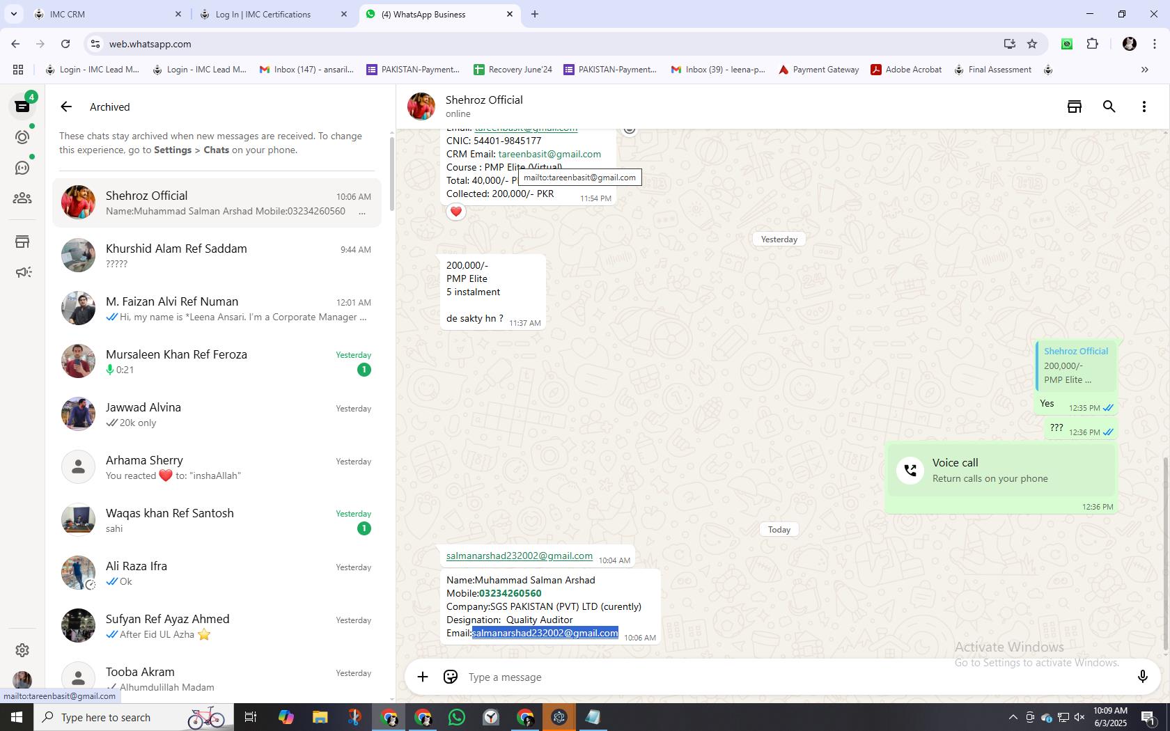Bookmark this page with star icon
Viewport: 1170px width, 731px height.
(1032, 44)
